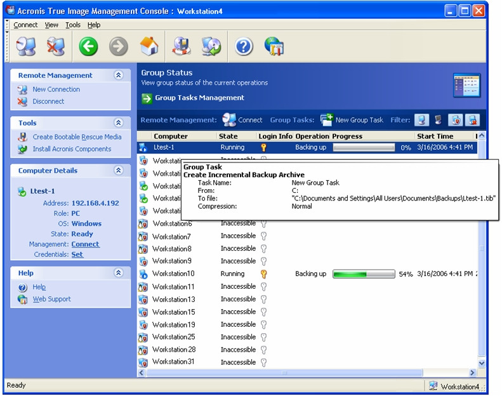Toggle the first filter button showing computer
This screenshot has width=502, height=396.
pos(421,120)
